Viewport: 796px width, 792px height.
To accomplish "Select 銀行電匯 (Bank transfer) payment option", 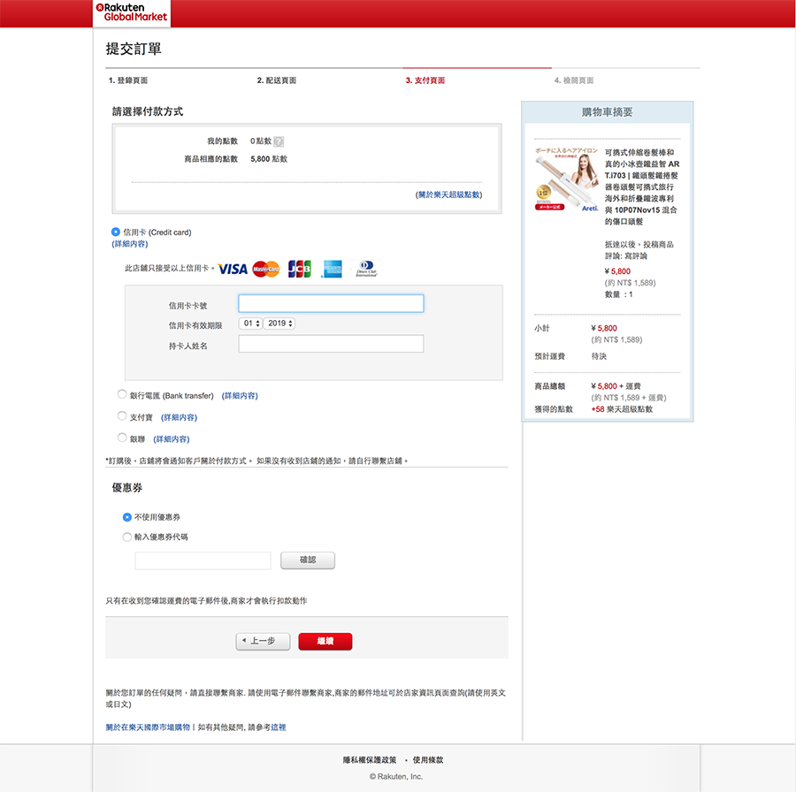I will (x=122, y=395).
